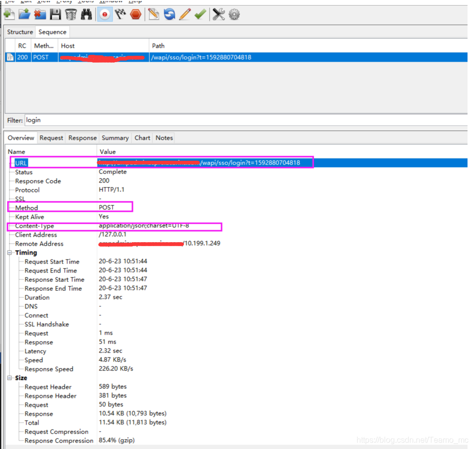Toggle recording with the red record button
This screenshot has width=473, height=449.
pos(105,14)
